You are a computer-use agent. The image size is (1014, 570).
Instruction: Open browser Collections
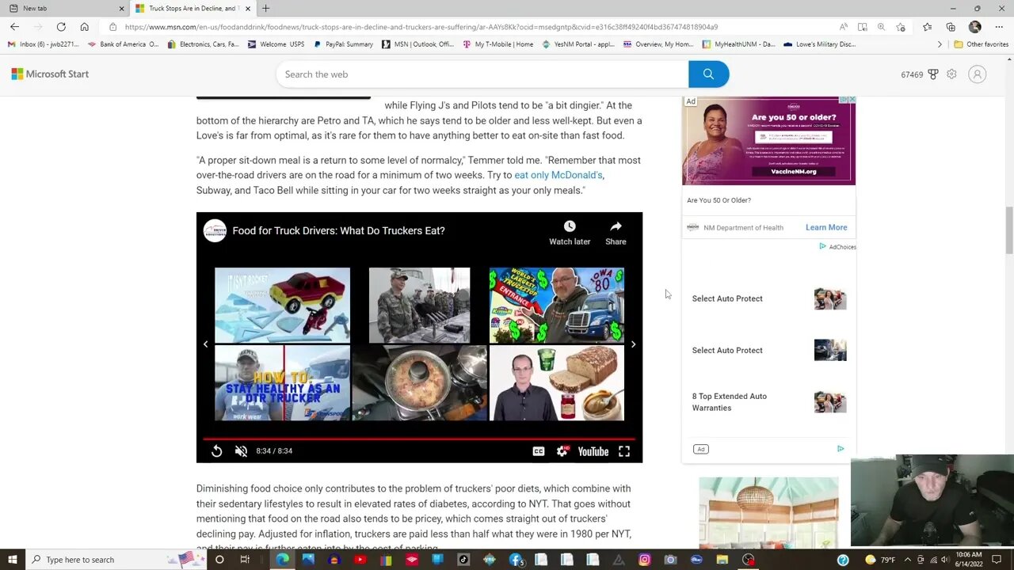coord(951,27)
